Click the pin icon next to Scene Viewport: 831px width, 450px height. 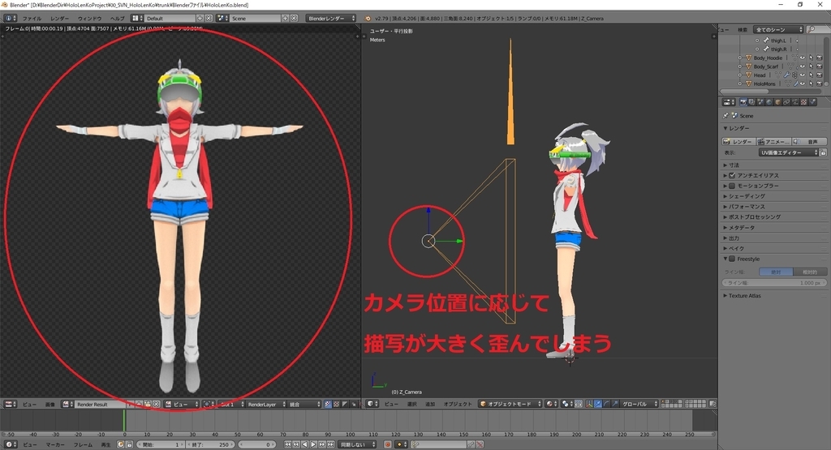726,115
